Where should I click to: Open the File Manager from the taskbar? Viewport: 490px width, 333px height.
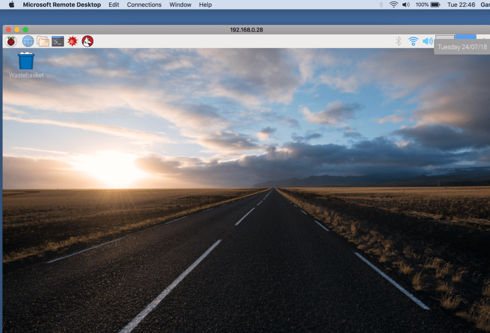(42, 41)
